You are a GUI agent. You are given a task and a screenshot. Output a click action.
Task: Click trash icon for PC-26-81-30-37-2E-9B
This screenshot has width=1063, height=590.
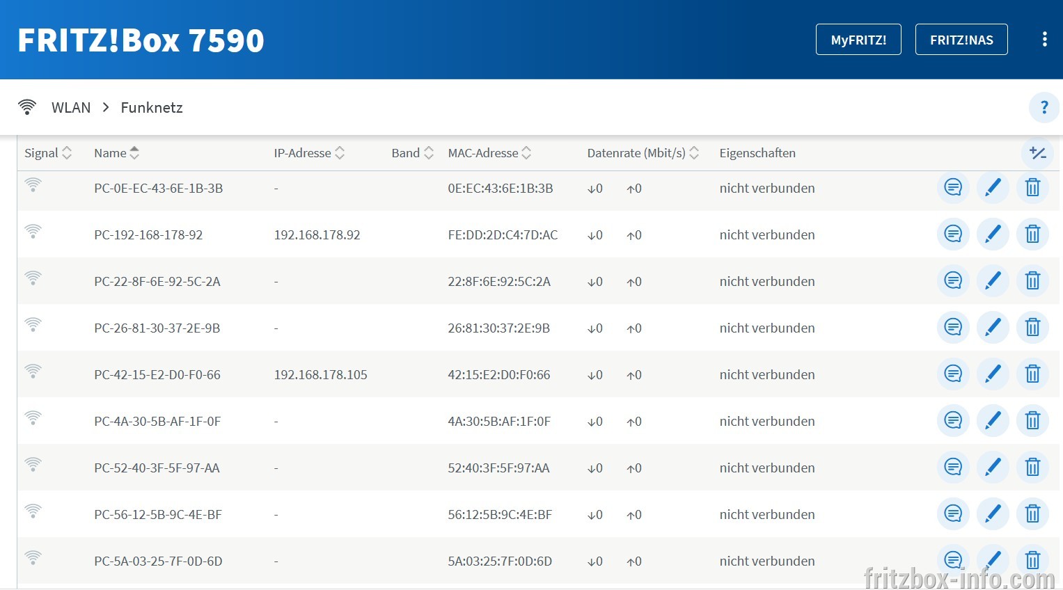(x=1032, y=328)
